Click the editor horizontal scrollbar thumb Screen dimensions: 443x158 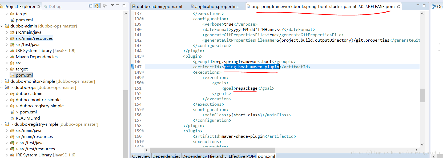(x=212, y=150)
